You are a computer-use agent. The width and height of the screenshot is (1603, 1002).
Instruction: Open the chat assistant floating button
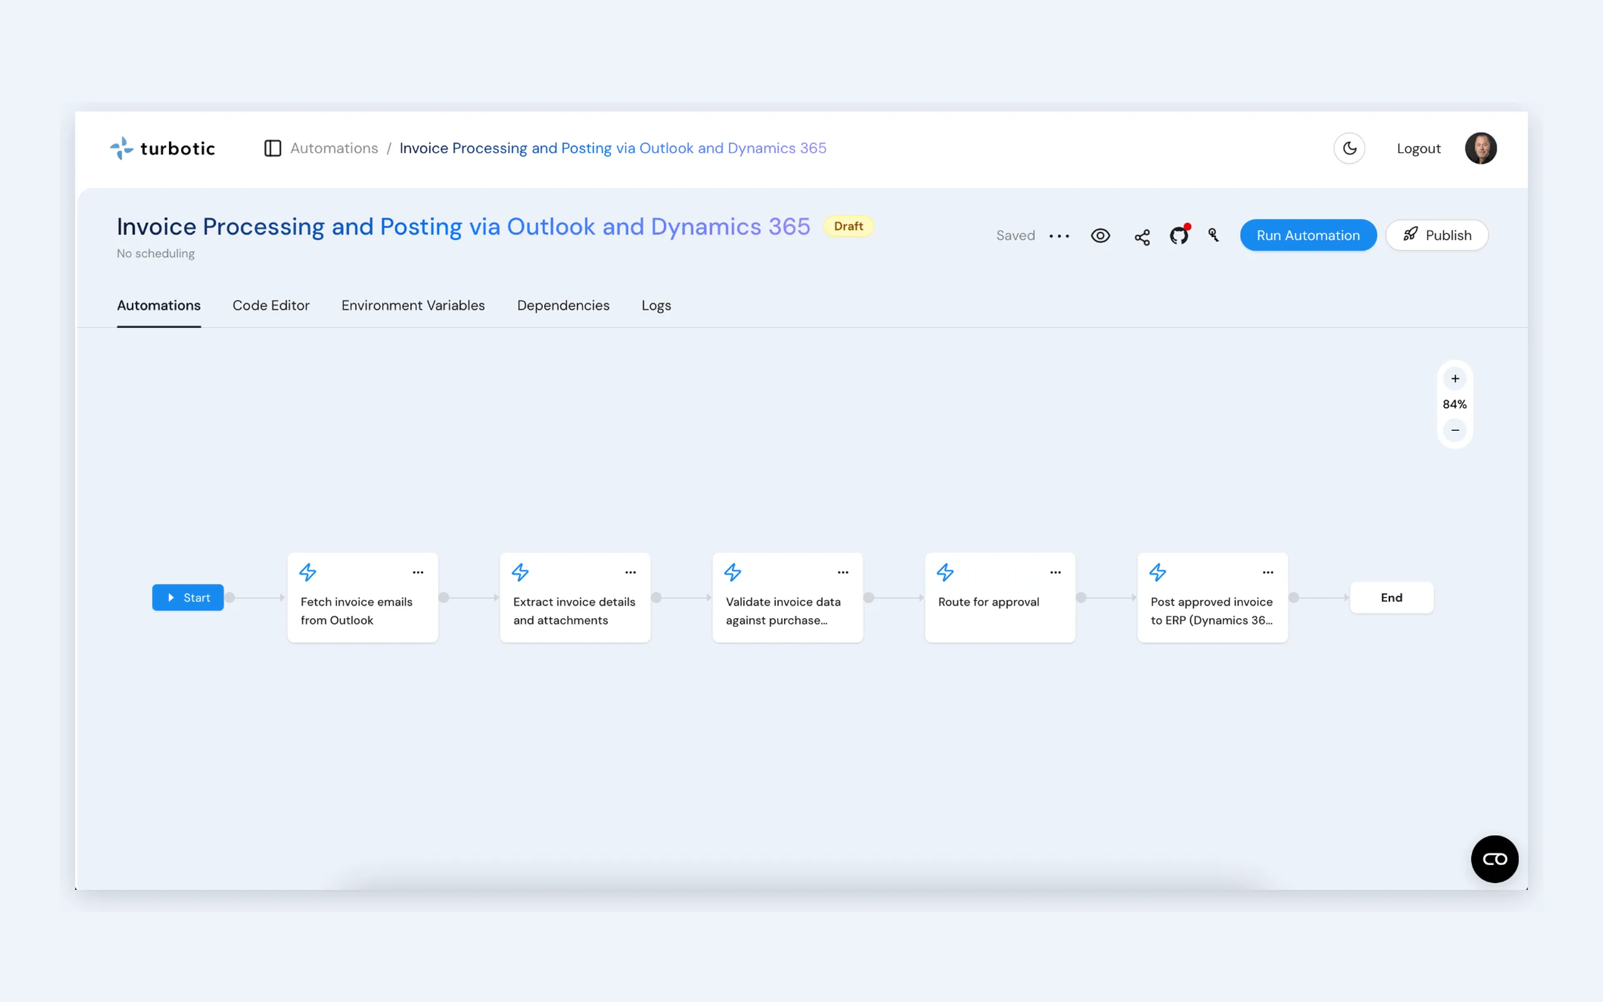point(1495,859)
